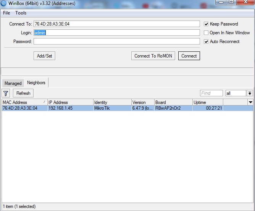This screenshot has height=211, width=255.
Task: Switch to the Managed tab
Action: [13, 83]
